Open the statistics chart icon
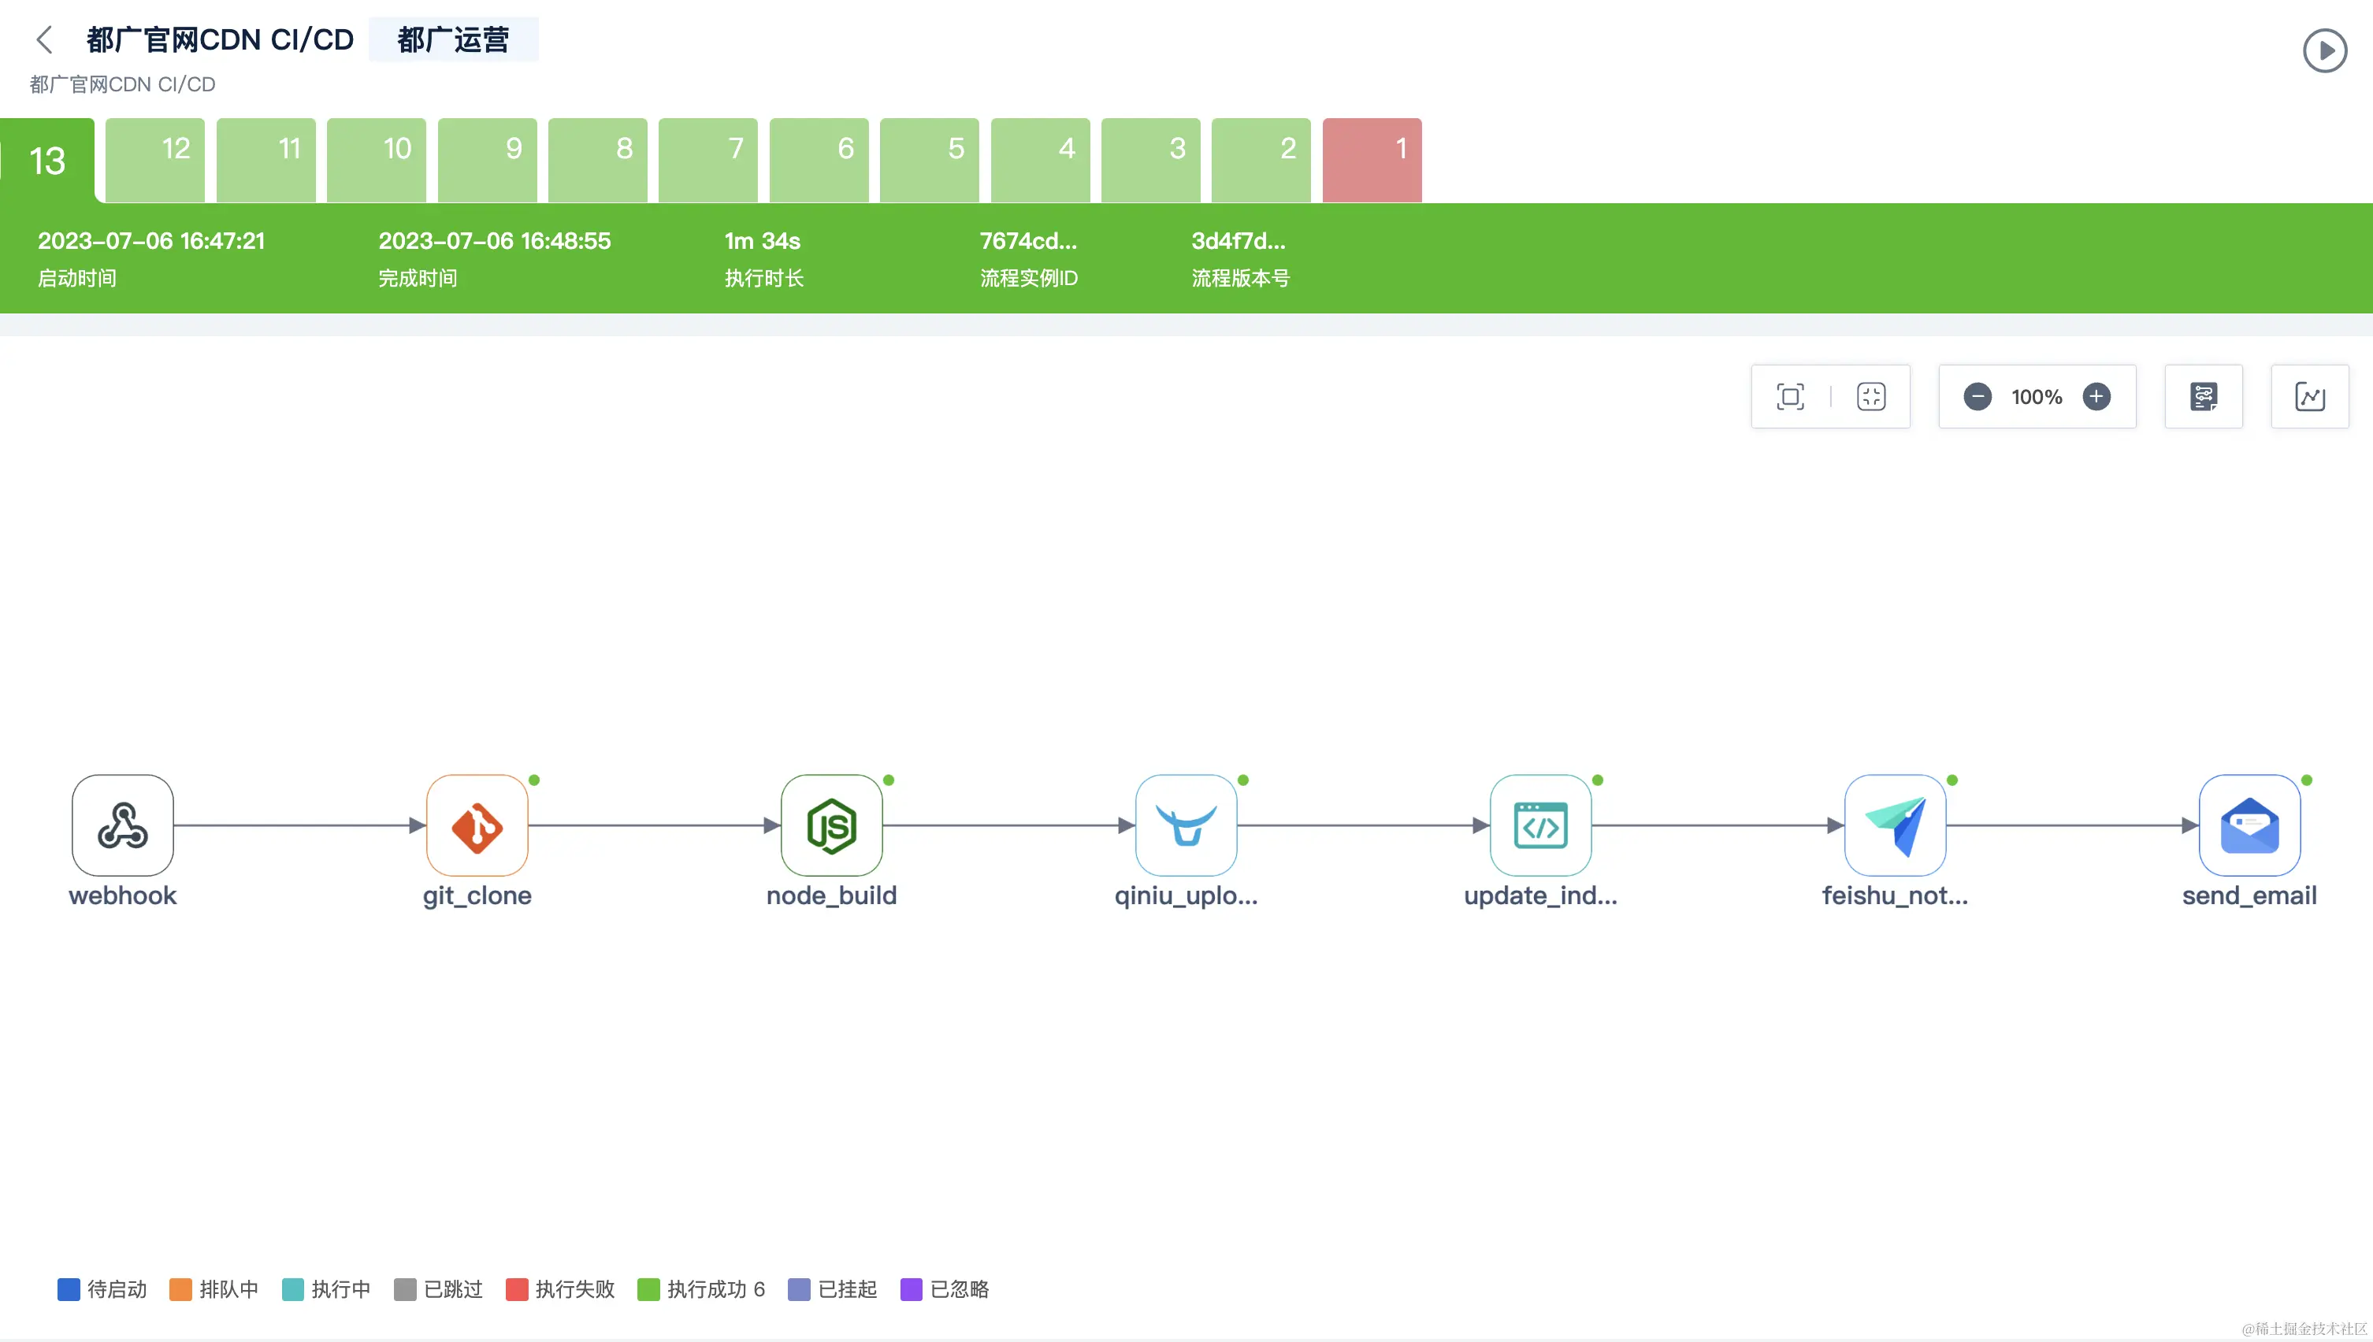Screen dimensions: 2373x1342 pos(2308,396)
